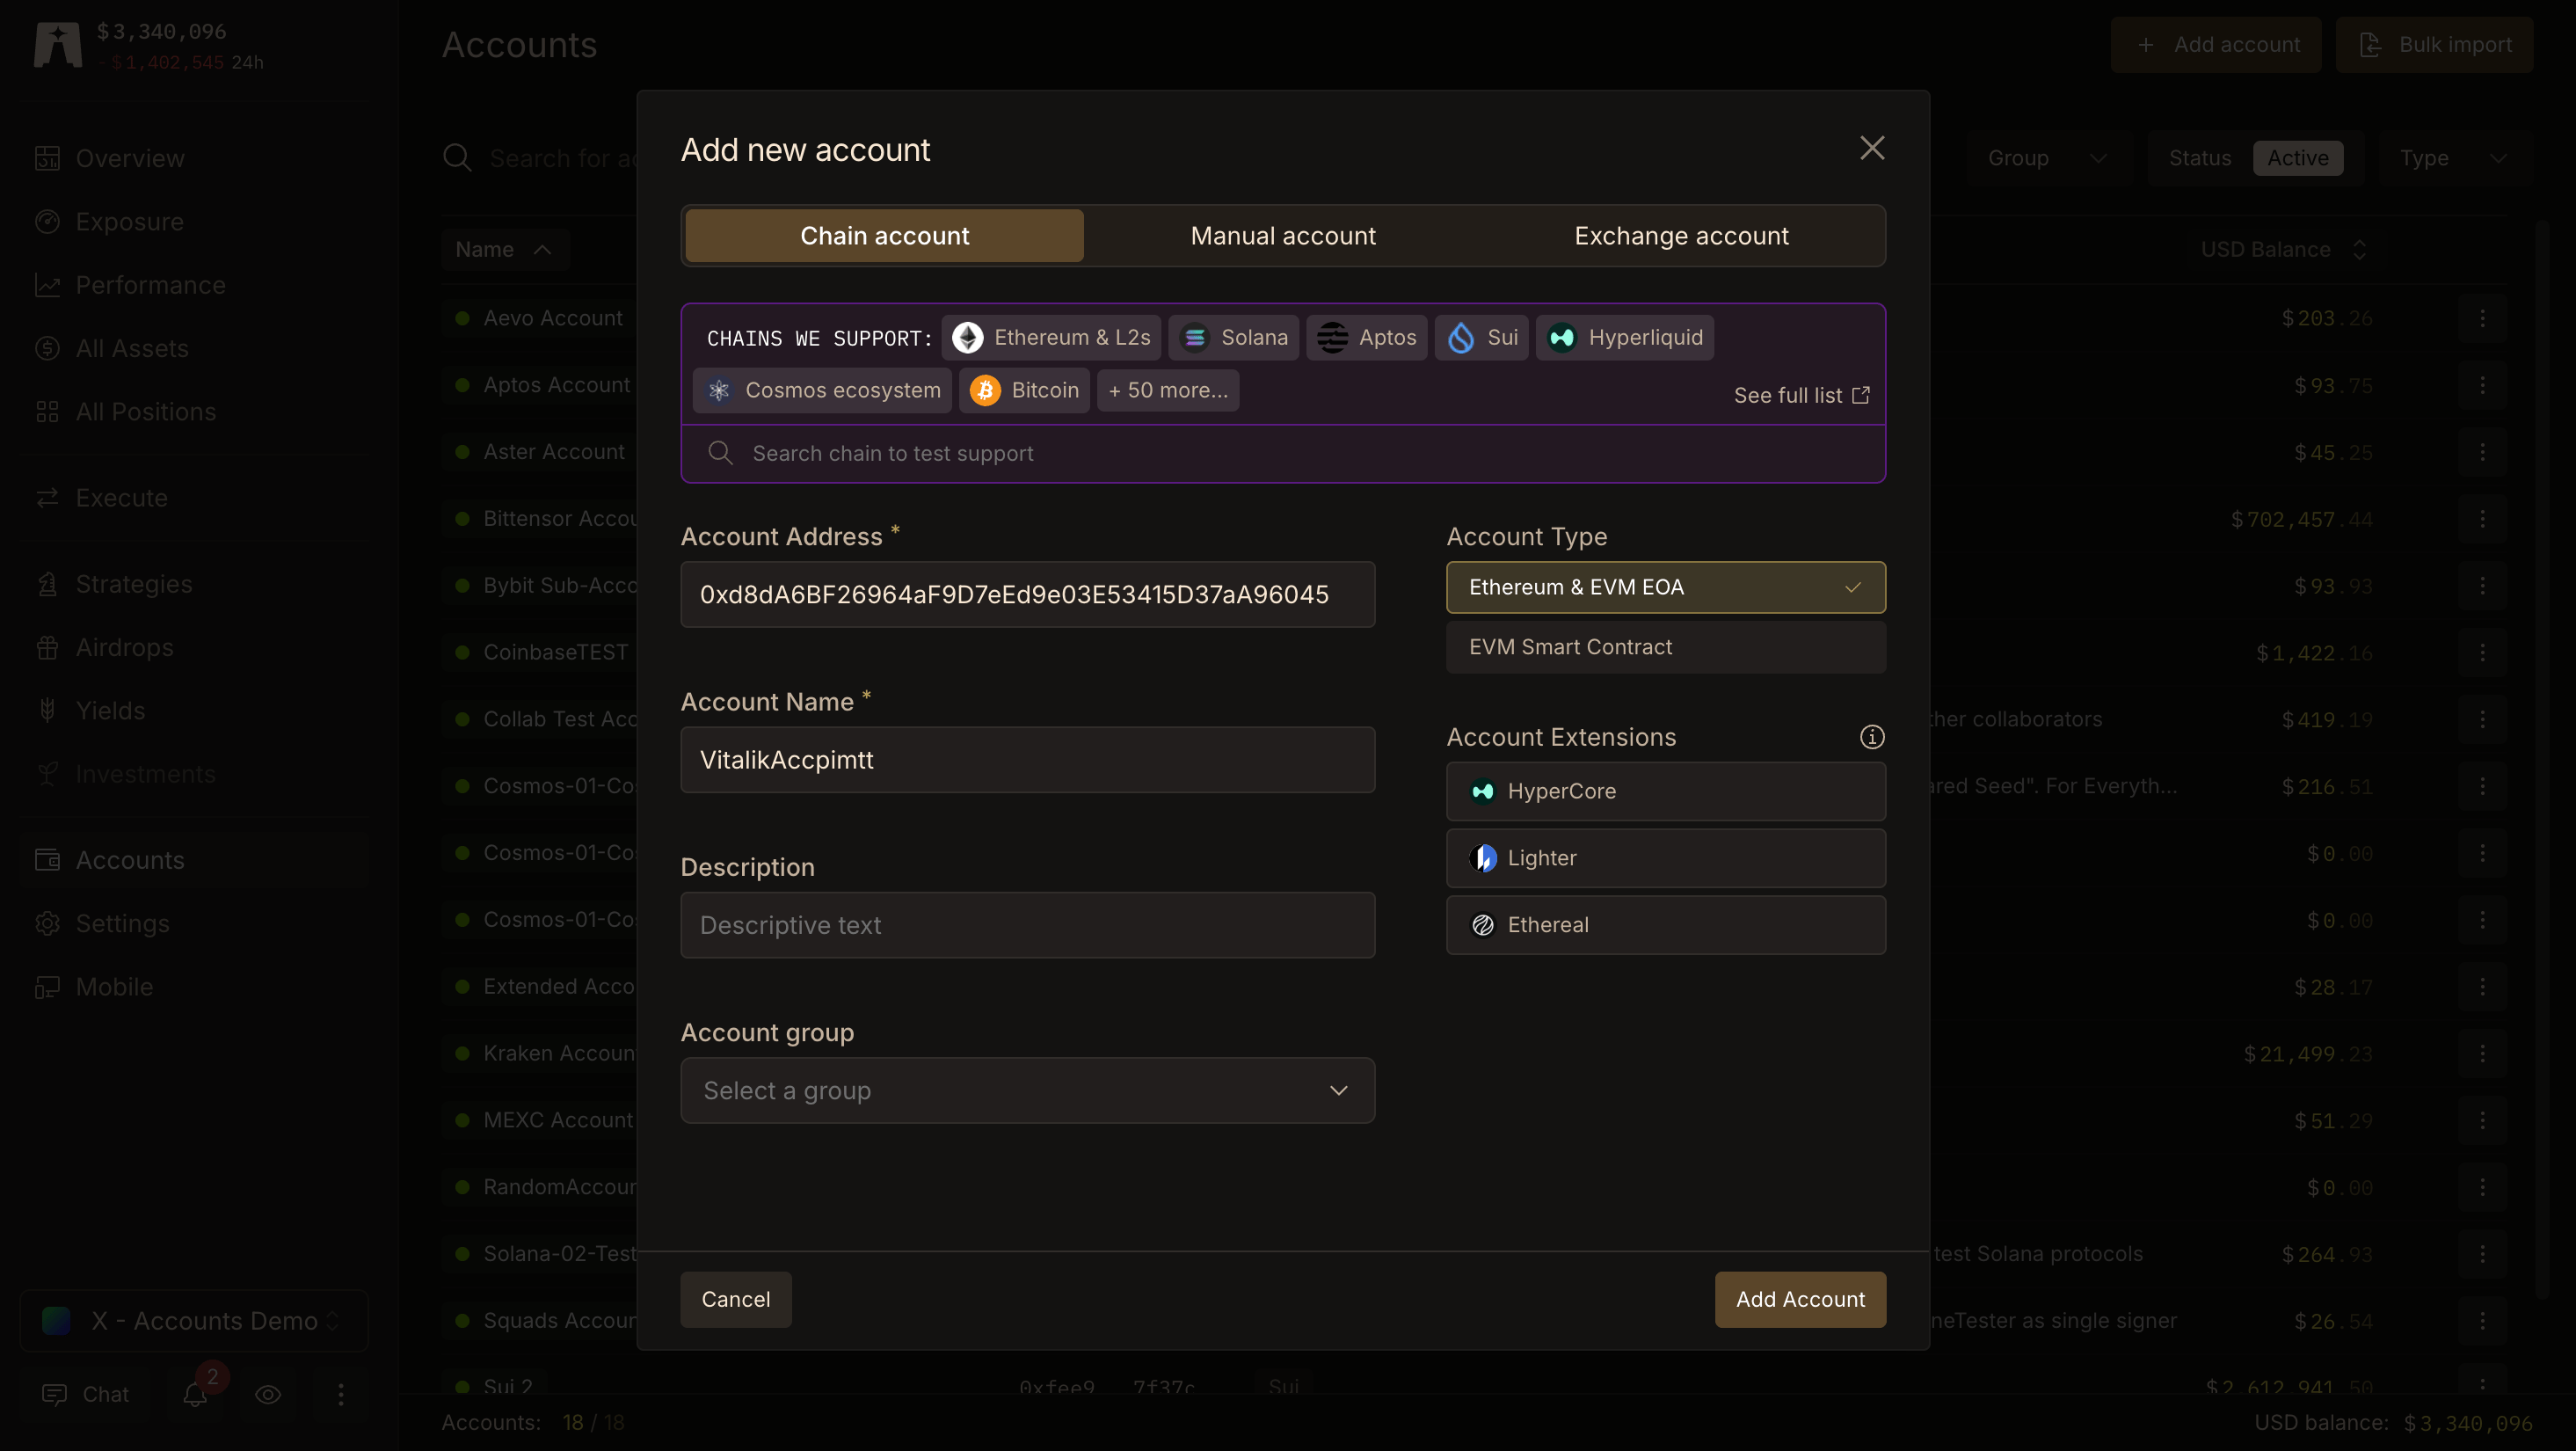Image resolution: width=2576 pixels, height=1451 pixels.
Task: Toggle the eye visibility icon in sidebar
Action: click(268, 1394)
